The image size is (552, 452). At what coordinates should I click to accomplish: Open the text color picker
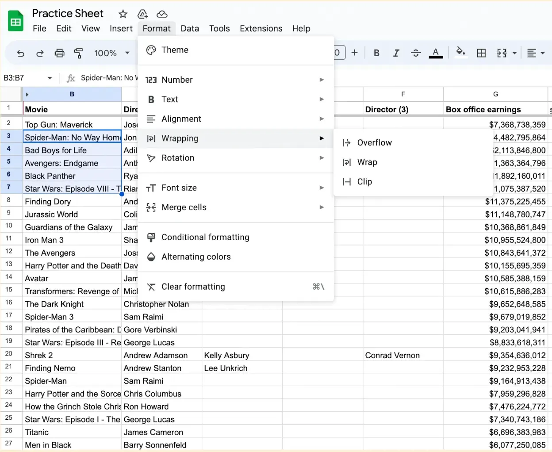[436, 53]
